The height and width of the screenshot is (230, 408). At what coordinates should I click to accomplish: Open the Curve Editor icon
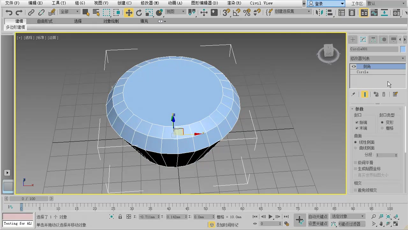(374, 12)
